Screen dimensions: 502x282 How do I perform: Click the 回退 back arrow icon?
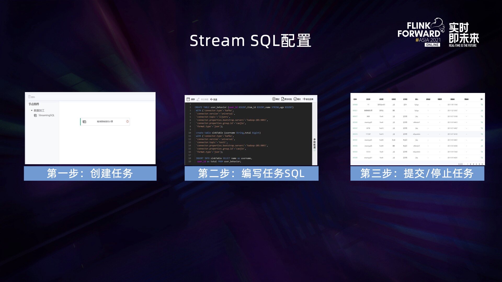coord(212,99)
